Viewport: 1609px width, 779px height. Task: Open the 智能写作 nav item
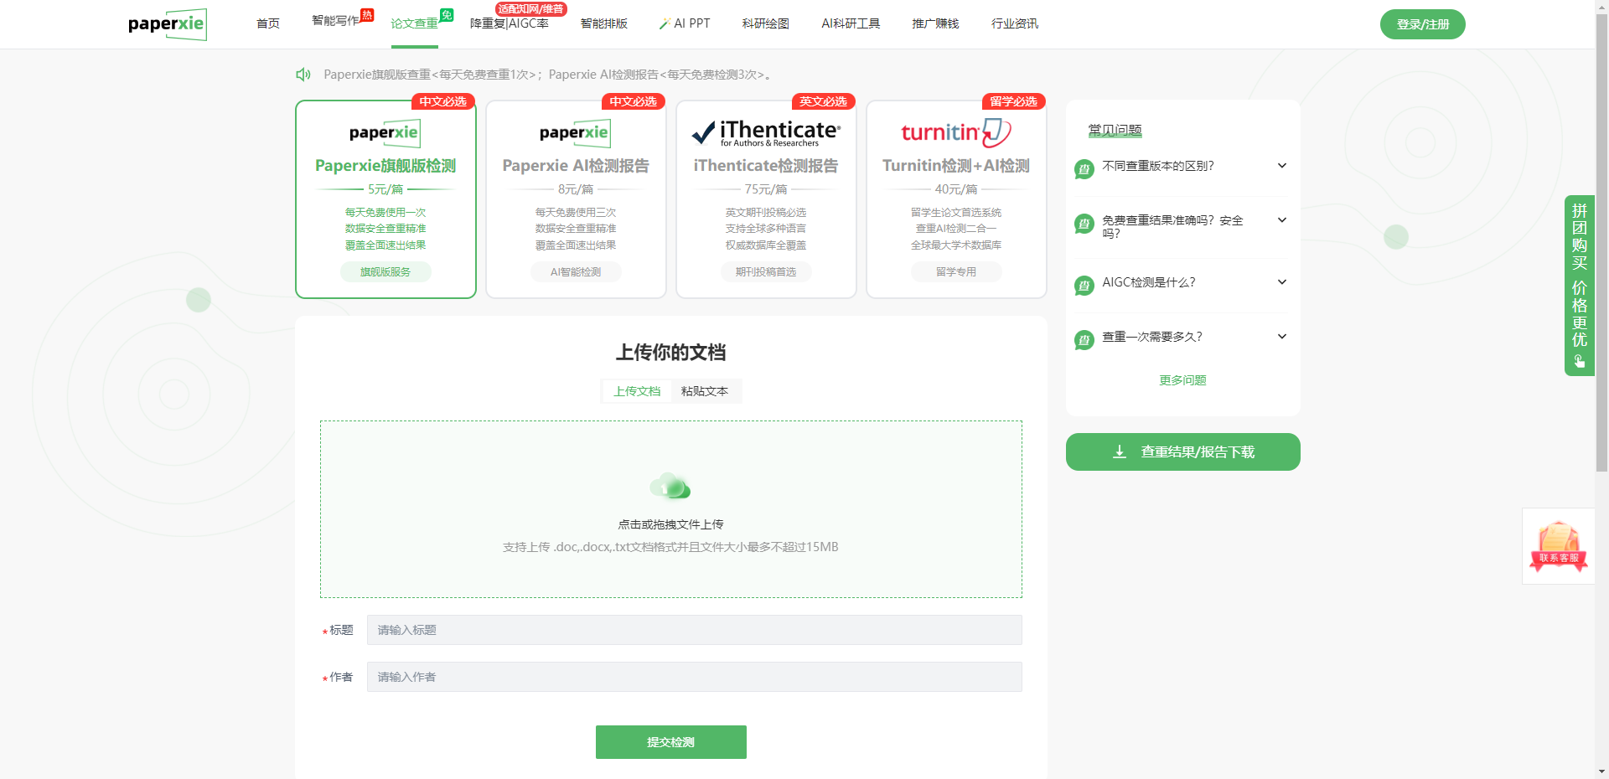click(335, 21)
